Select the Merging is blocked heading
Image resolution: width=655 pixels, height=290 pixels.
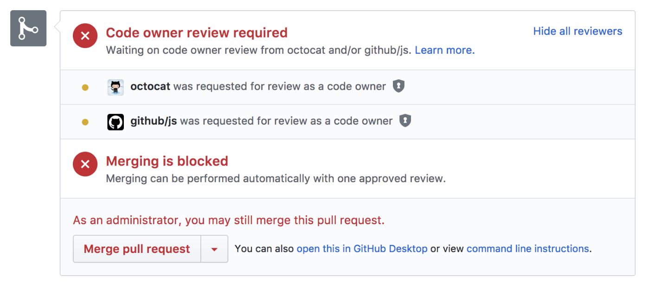click(x=167, y=161)
